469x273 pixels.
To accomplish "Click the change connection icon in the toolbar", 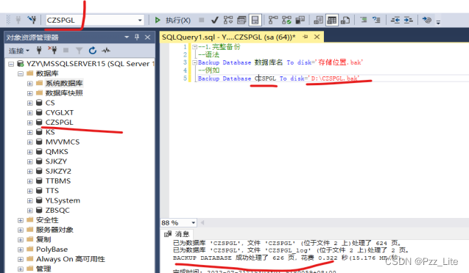I will (32, 21).
